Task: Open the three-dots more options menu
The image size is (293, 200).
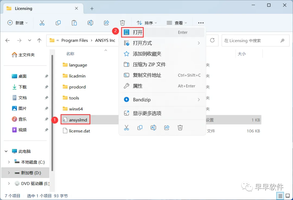Action: pos(201,23)
